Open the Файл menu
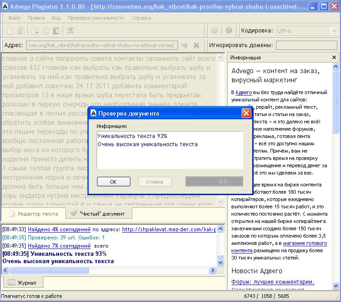Image resolution: width=341 pixels, height=302 pixels. tap(14, 18)
